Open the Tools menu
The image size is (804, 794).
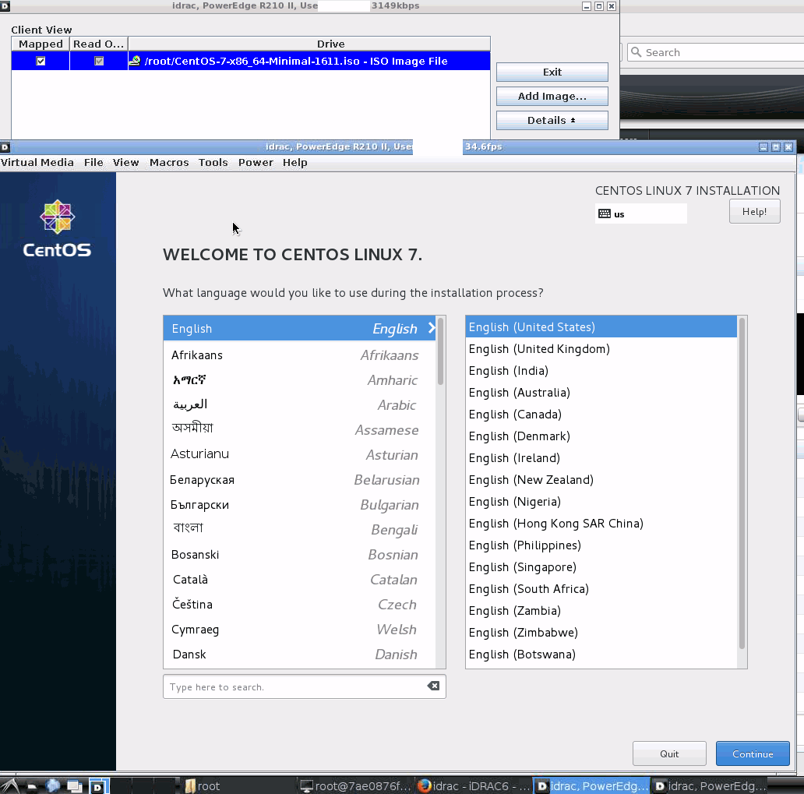click(213, 163)
